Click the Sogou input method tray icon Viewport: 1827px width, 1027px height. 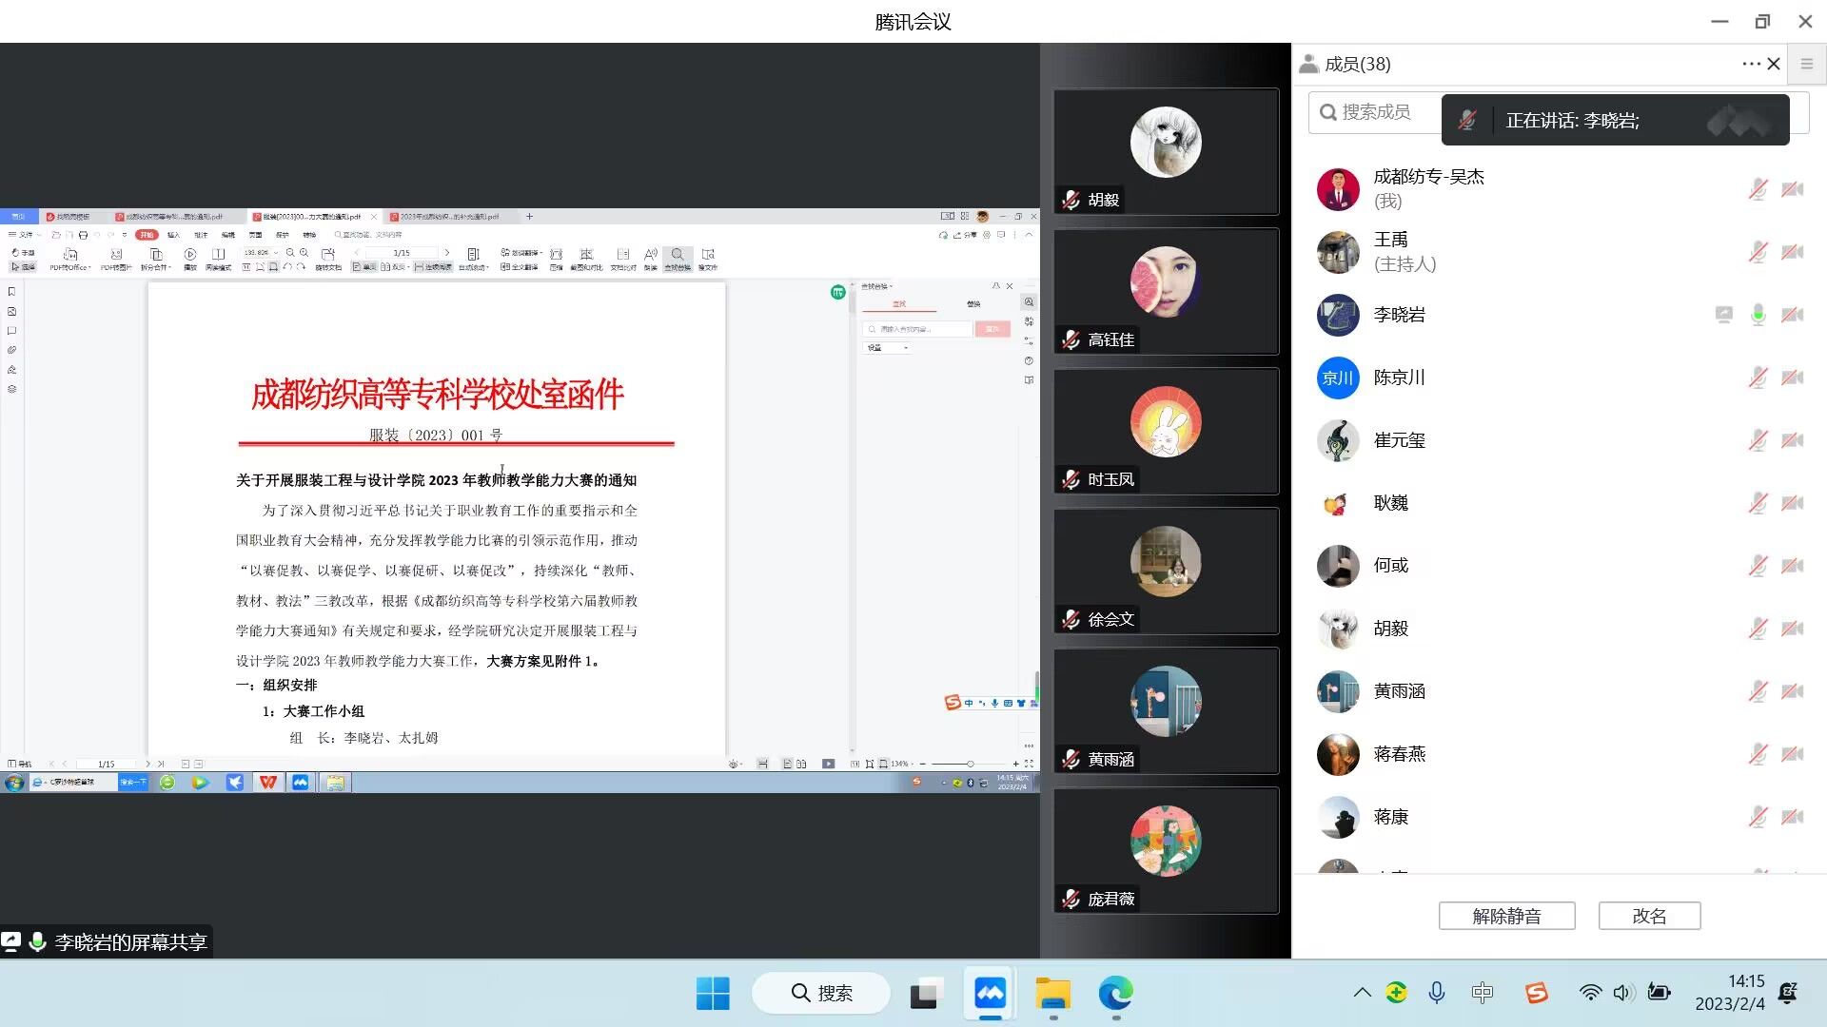[x=1536, y=993]
